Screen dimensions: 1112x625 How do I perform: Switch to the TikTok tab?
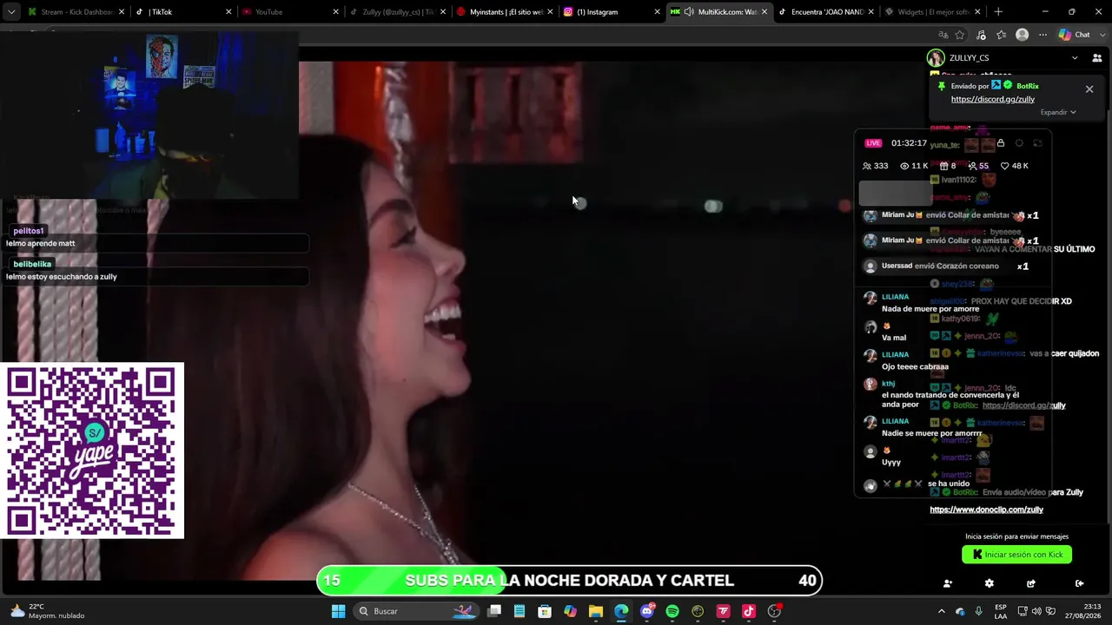click(183, 12)
